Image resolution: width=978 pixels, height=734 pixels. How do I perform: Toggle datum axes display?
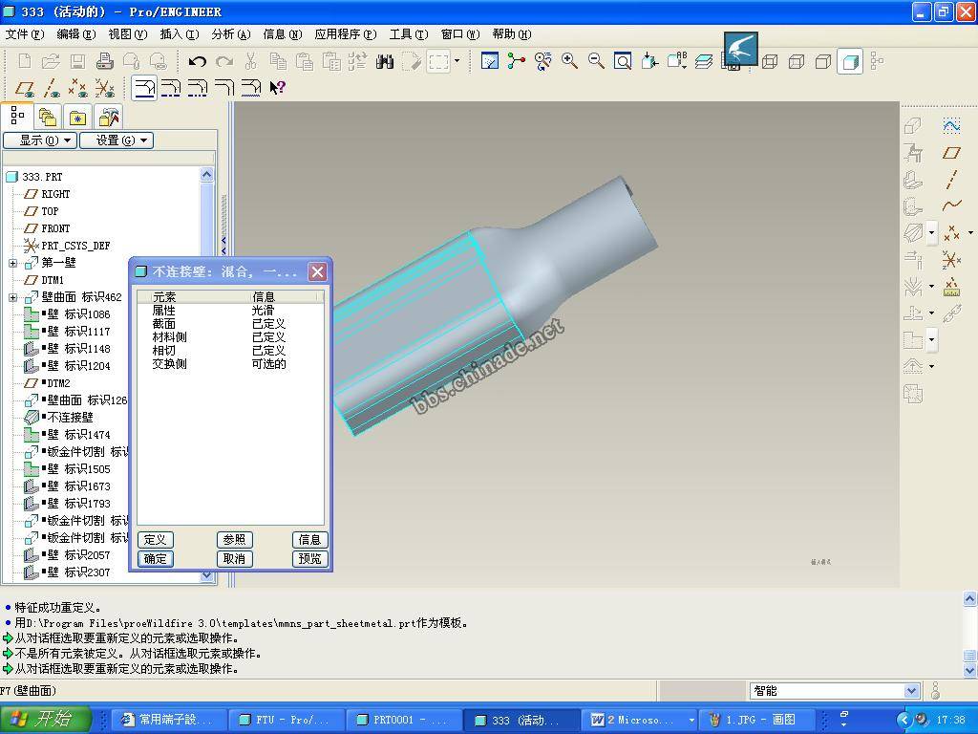pyautogui.click(x=52, y=88)
